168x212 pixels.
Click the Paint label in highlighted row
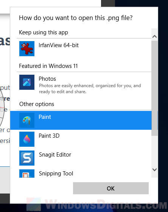pyautogui.click(x=45, y=117)
